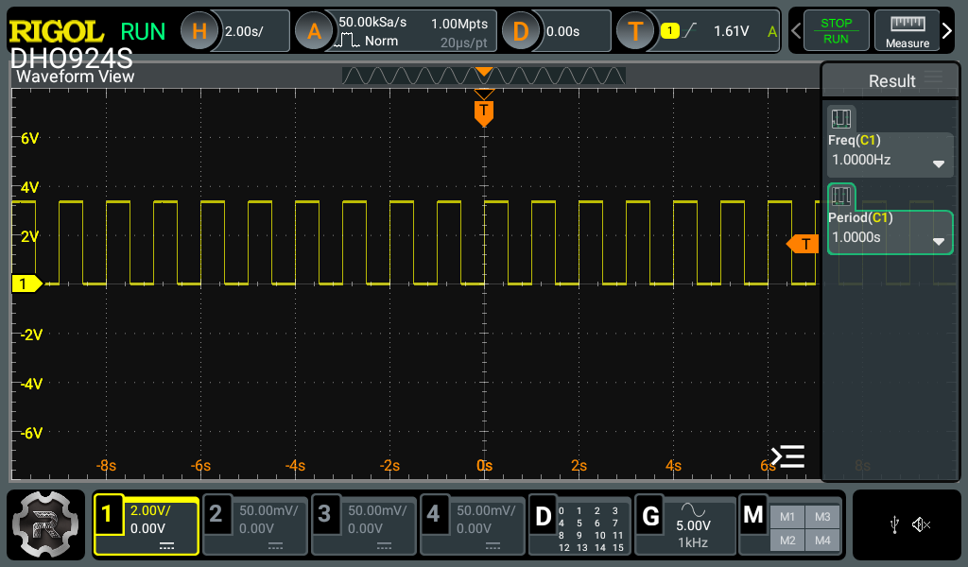Click the rising edge trigger slope icon
The width and height of the screenshot is (968, 567).
[x=689, y=30]
